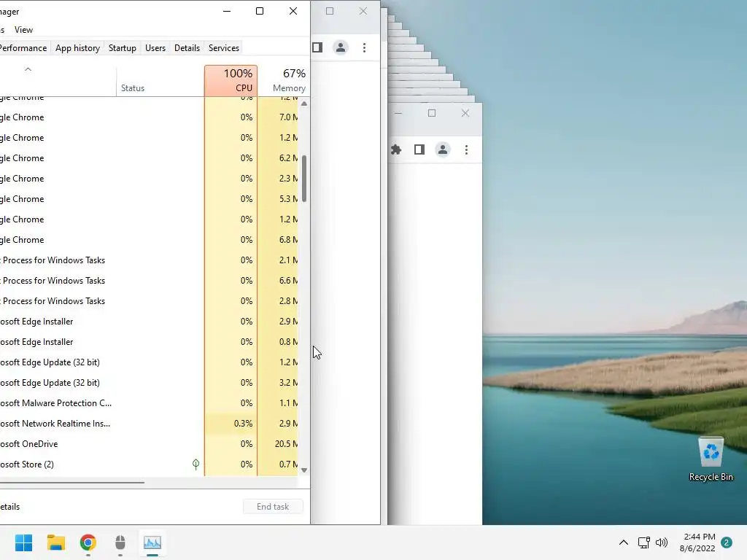Select Process for Windows Tasks row with 2.1 MB
Screen dimensions: 747x560
[x=149, y=260]
